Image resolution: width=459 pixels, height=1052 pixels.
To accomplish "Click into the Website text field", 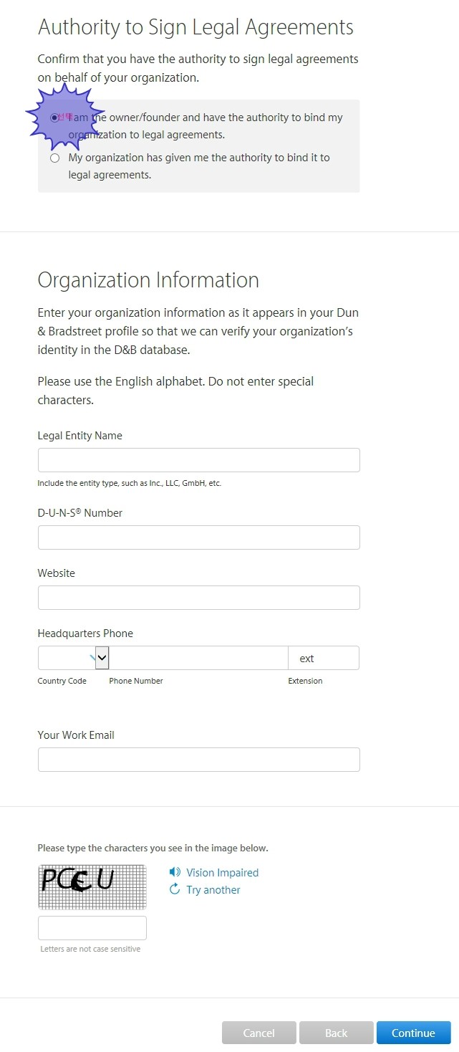I will [198, 598].
